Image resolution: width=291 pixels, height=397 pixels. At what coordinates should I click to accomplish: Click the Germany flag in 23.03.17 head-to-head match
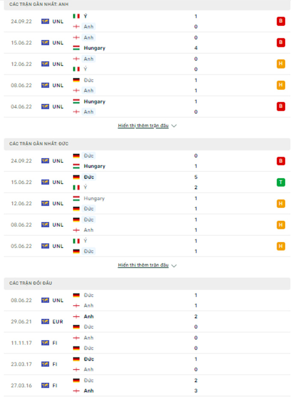(77, 359)
